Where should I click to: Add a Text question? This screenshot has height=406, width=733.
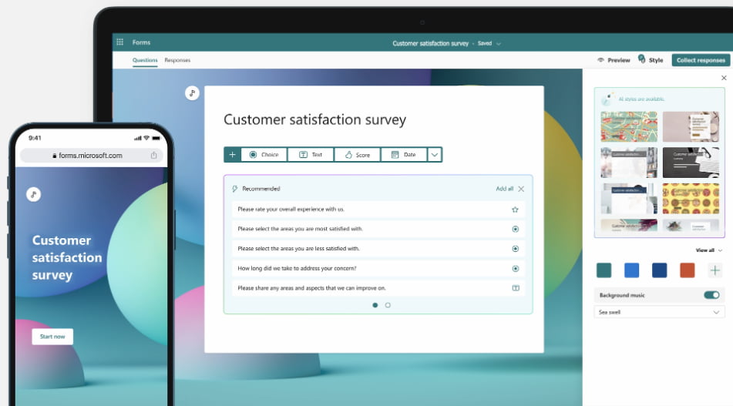pos(311,155)
